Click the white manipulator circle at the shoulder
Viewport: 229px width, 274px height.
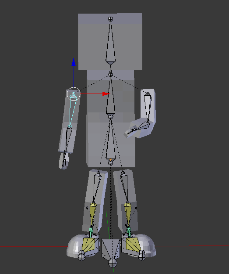pos(74,94)
